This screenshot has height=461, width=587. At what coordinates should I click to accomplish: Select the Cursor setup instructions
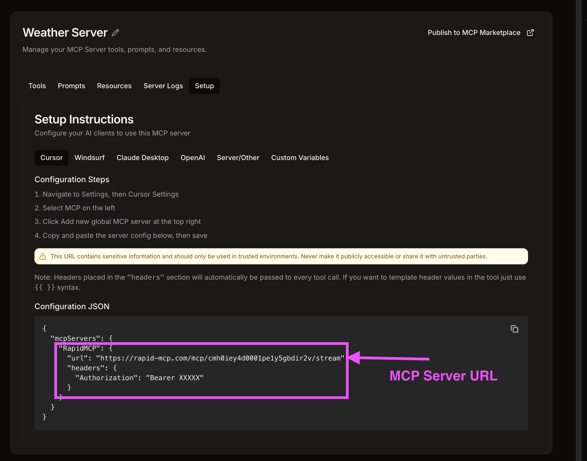tap(51, 158)
